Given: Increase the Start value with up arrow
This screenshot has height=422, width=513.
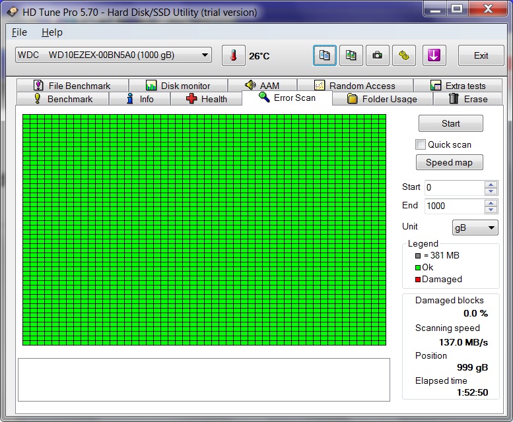Looking at the screenshot, I should 491,184.
